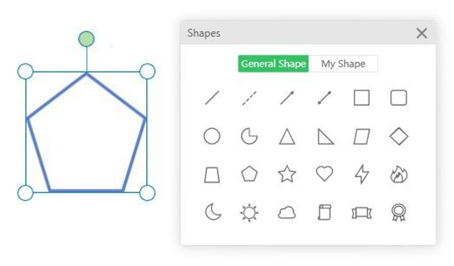Choose the circle shape
Image resolution: width=454 pixels, height=266 pixels.
pos(212,136)
